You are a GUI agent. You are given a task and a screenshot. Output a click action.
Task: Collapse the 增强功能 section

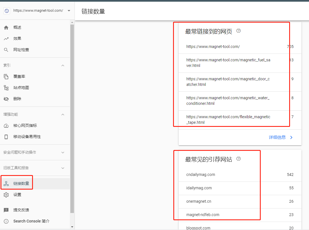tap(63, 115)
